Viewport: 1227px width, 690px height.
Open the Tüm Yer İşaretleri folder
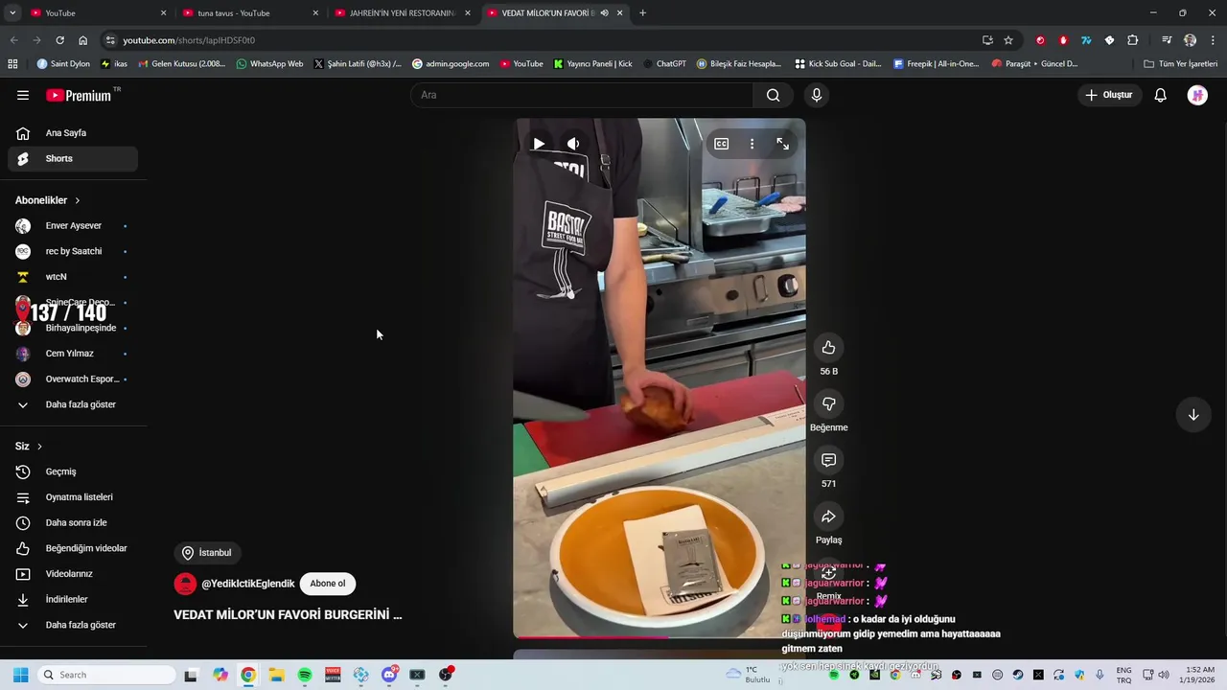click(1180, 64)
